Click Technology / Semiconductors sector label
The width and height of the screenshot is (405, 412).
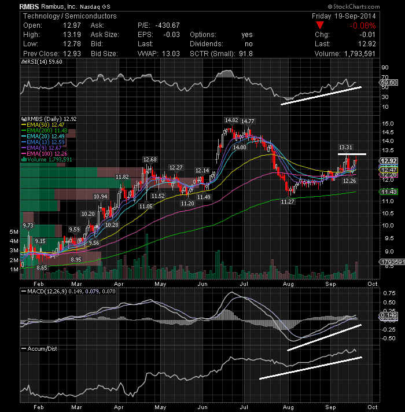point(70,16)
